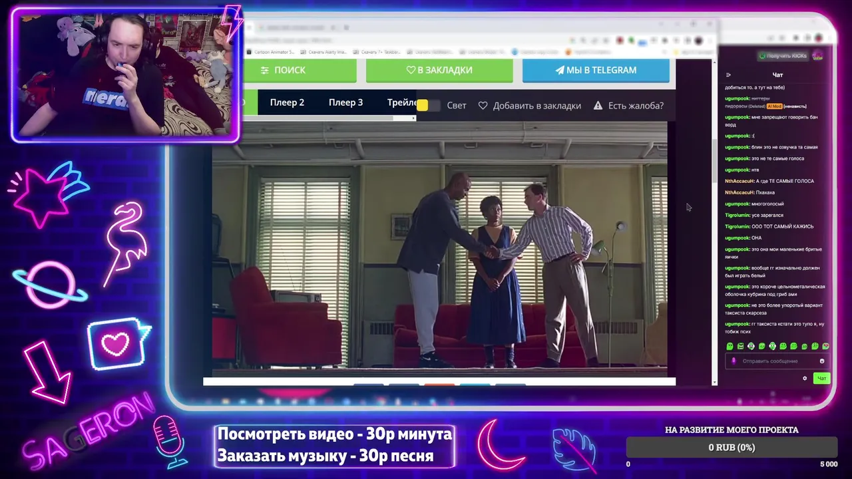Click the 'Чат' header title
This screenshot has height=479, width=852.
[x=777, y=75]
